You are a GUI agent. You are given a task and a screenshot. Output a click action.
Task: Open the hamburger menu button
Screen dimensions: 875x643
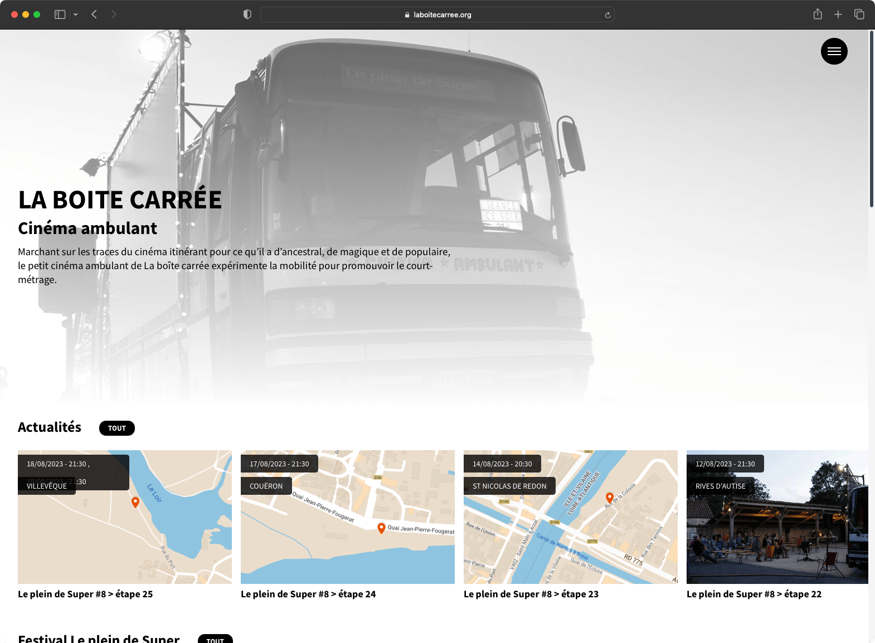click(x=834, y=51)
